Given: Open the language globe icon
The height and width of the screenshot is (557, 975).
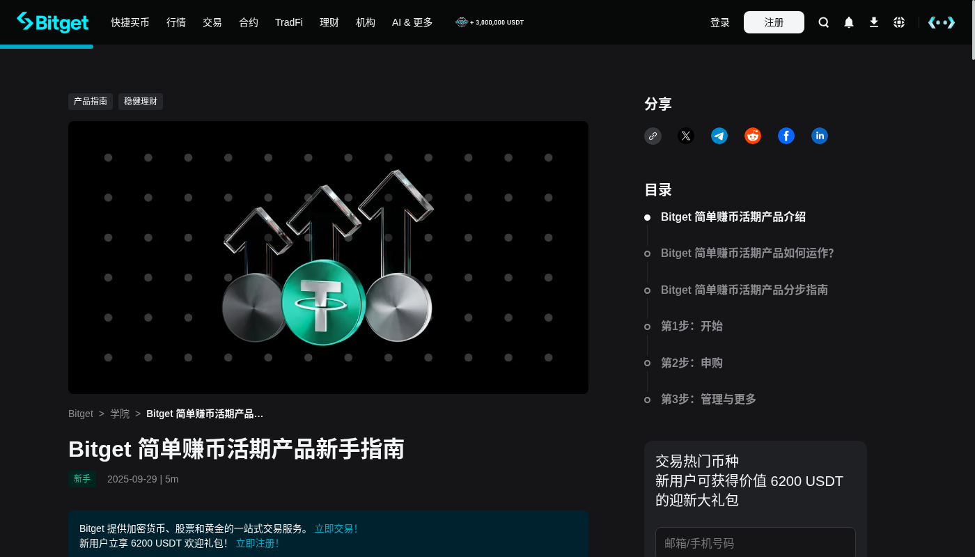Looking at the screenshot, I should pyautogui.click(x=899, y=22).
